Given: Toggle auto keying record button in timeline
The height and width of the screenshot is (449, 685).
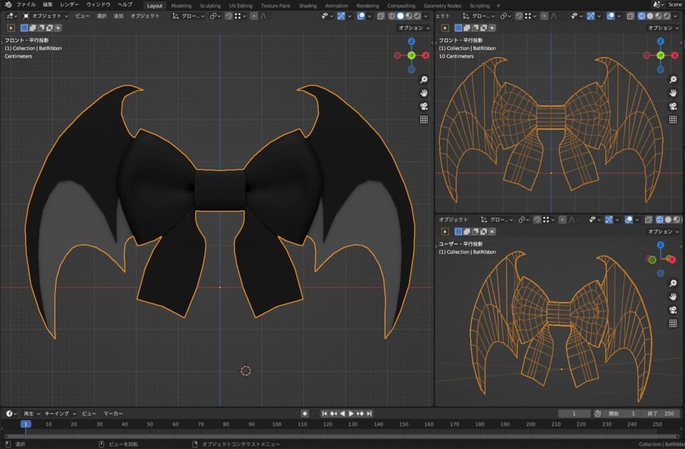Looking at the screenshot, I should coord(304,414).
